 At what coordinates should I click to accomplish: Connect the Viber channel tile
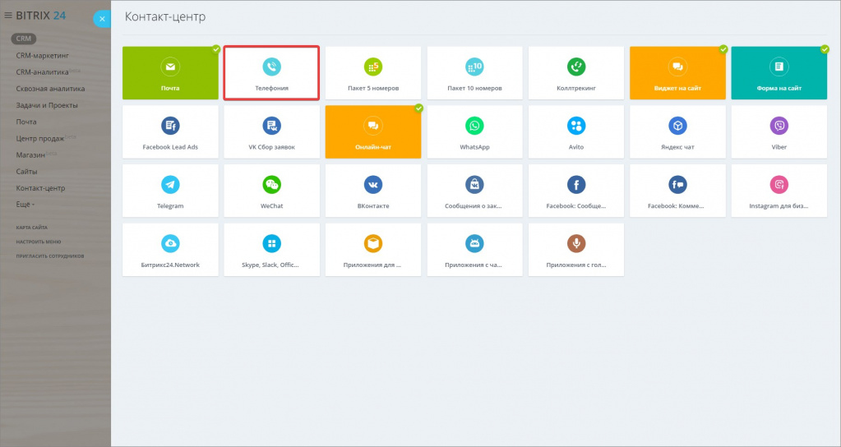coord(779,131)
